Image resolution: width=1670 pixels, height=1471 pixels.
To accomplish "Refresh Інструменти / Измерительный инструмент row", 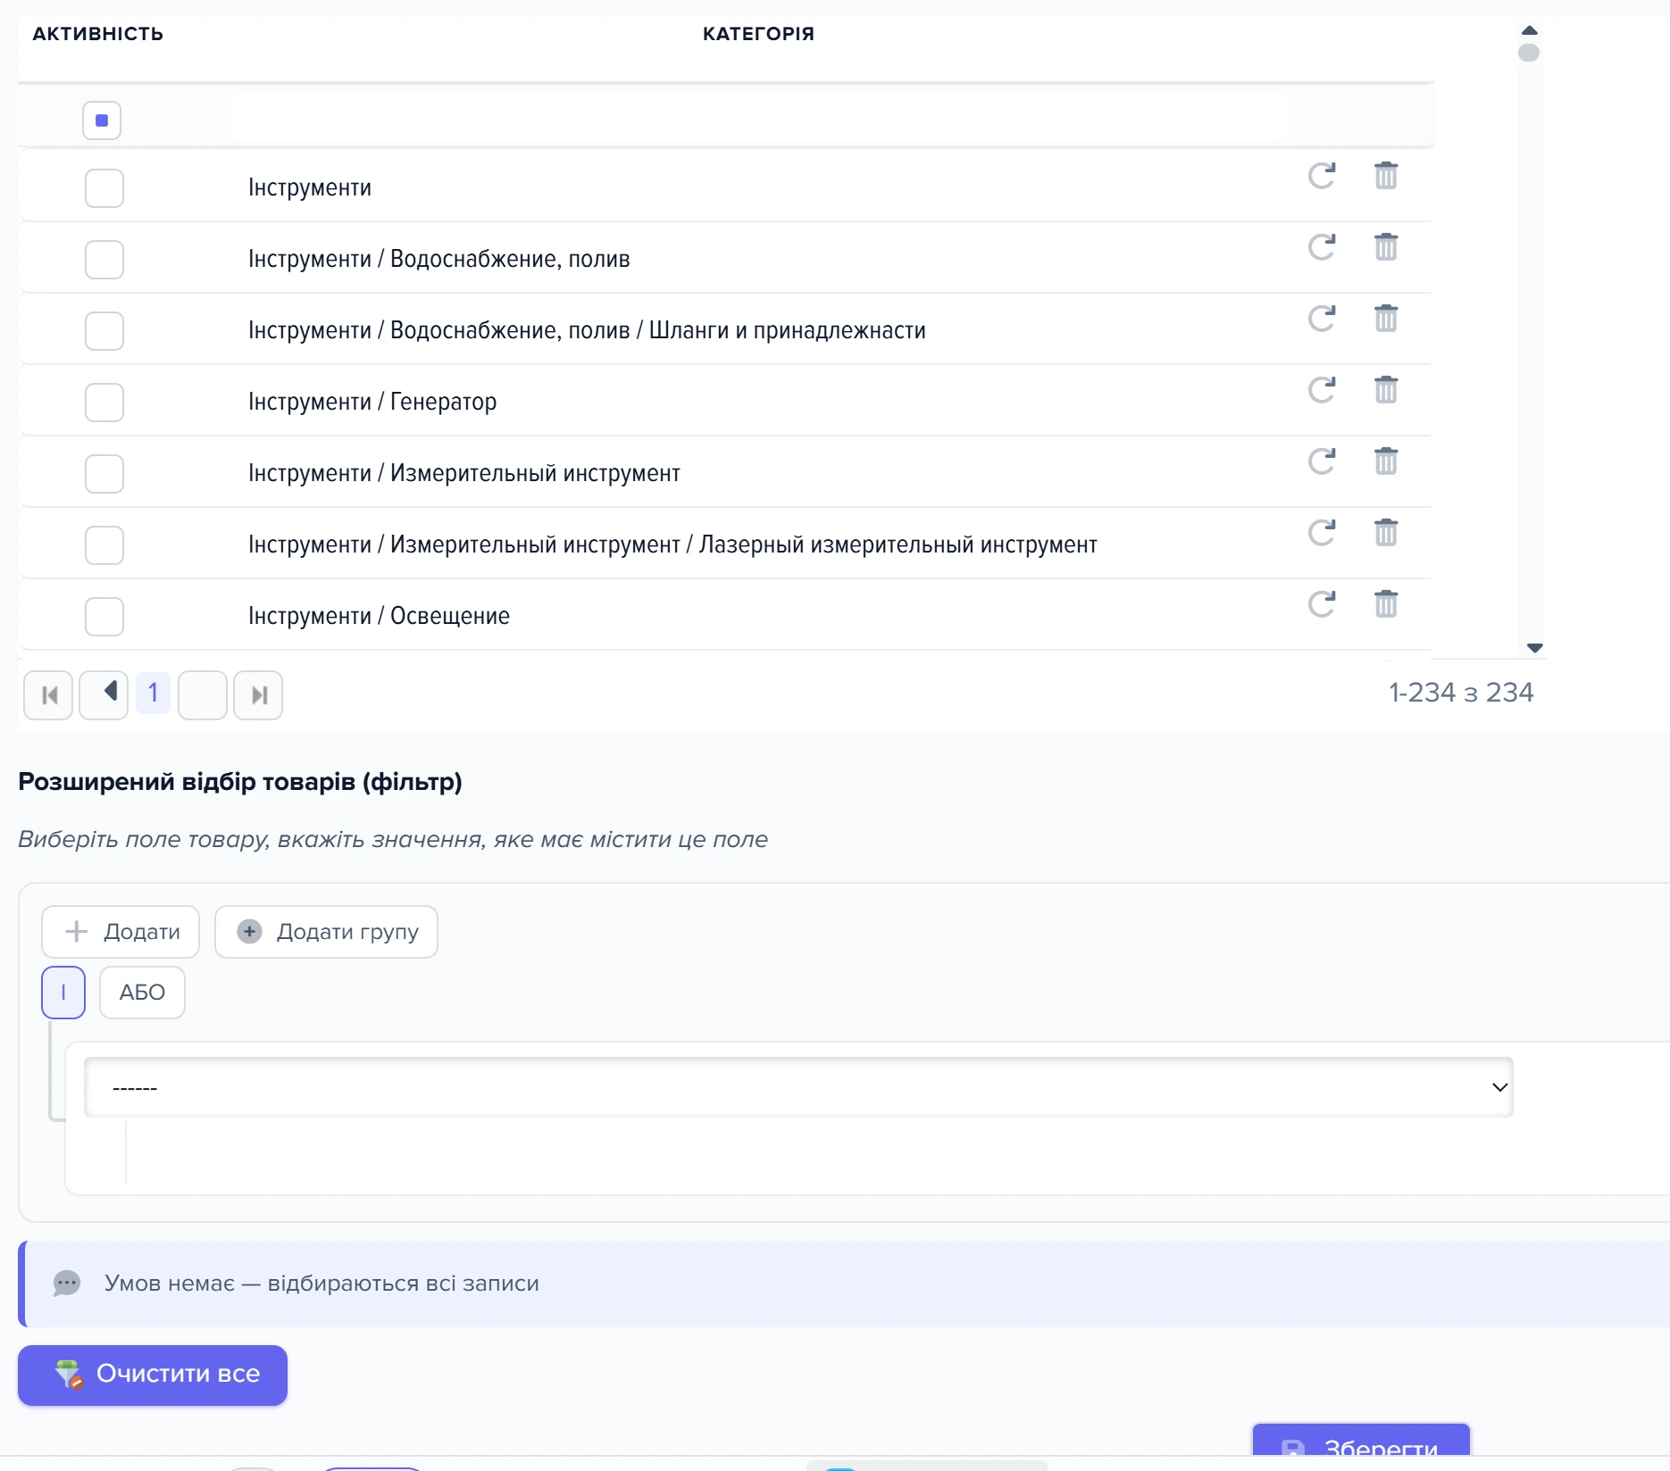I will 1322,461.
